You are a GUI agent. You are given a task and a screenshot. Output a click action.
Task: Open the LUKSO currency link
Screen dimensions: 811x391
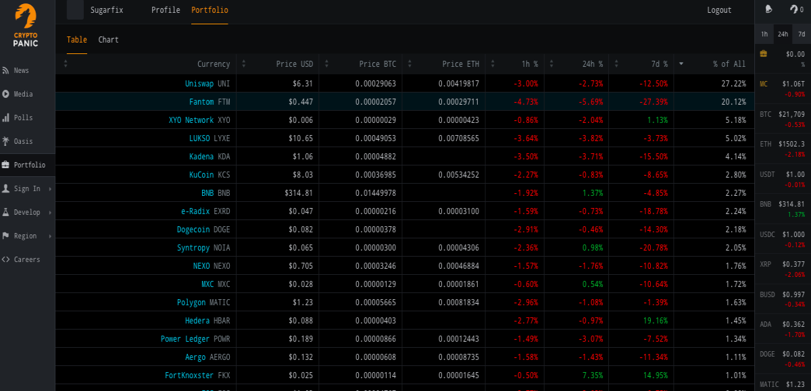tap(201, 138)
